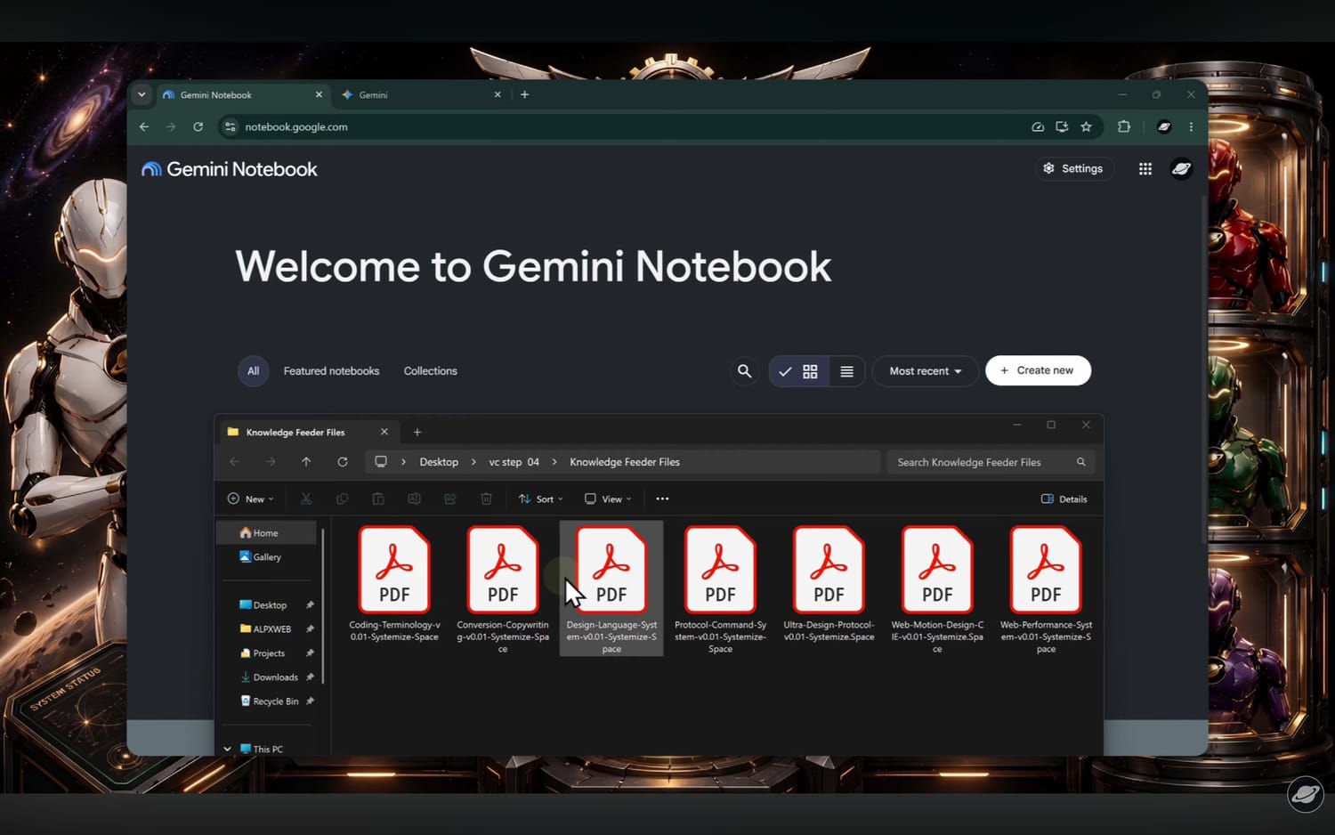Image resolution: width=1335 pixels, height=835 pixels.
Task: Select the Ultra-Design-Protocol PDF file
Action: click(829, 583)
